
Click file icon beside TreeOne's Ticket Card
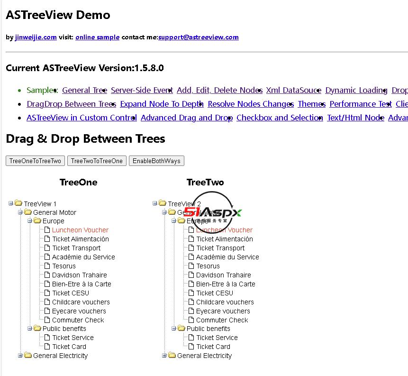coord(47,346)
